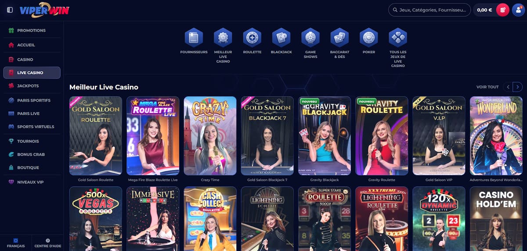Focus the game search field
527x251 pixels.
(430, 10)
